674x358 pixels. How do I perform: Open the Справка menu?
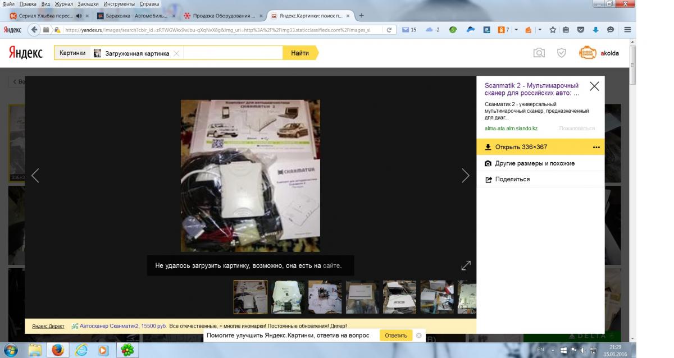[x=149, y=4]
